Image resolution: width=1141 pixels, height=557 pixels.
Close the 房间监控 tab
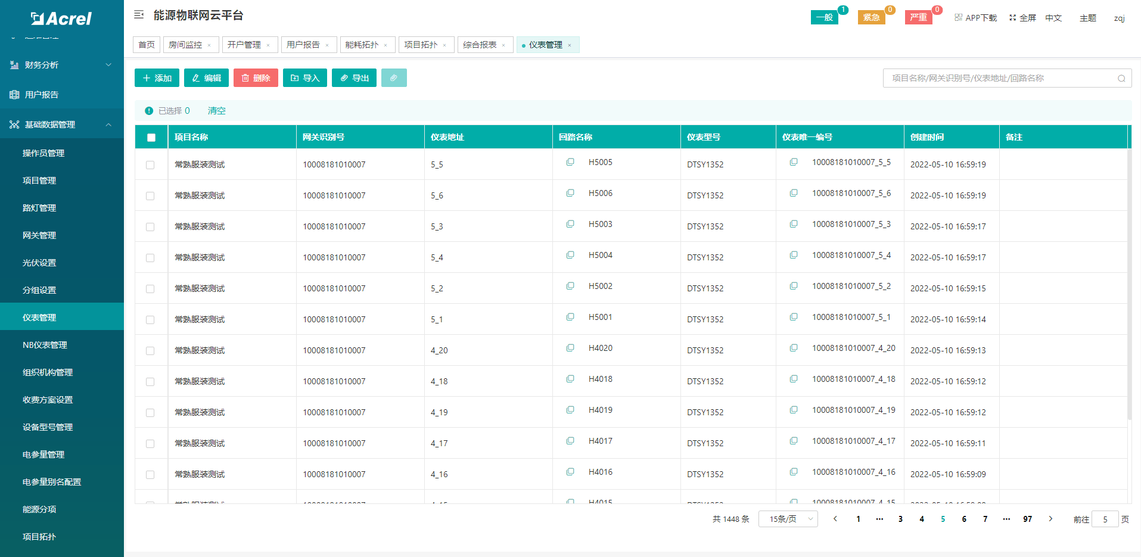point(209,45)
